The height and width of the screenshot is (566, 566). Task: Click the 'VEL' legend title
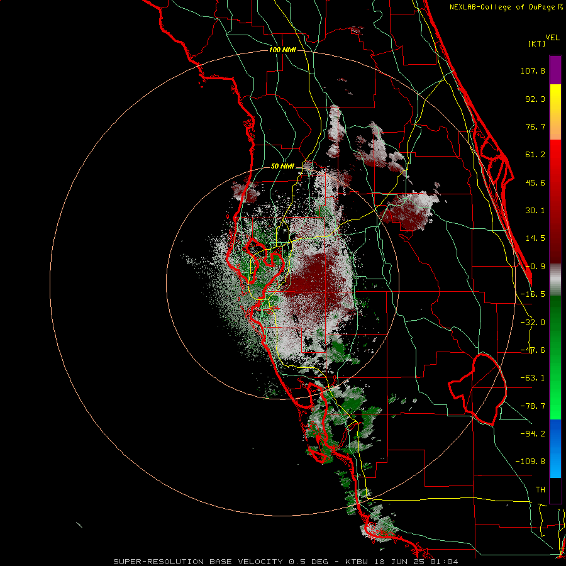553,38
